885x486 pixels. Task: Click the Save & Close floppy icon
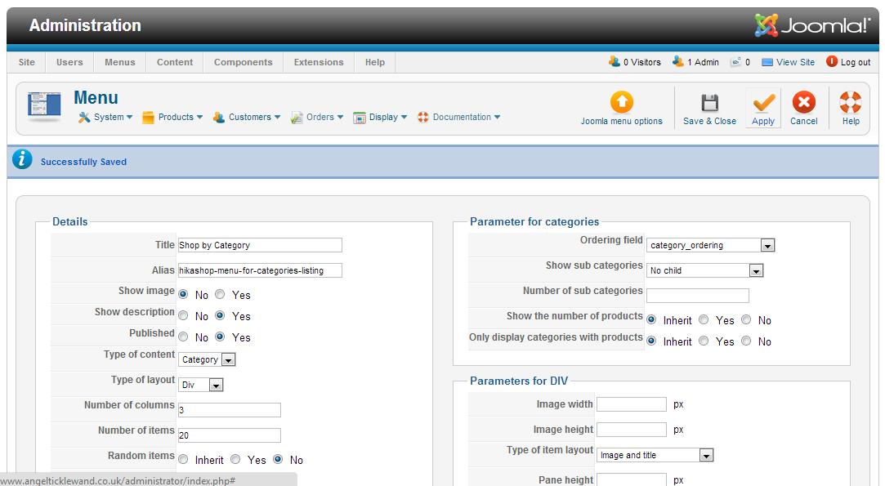tap(709, 103)
